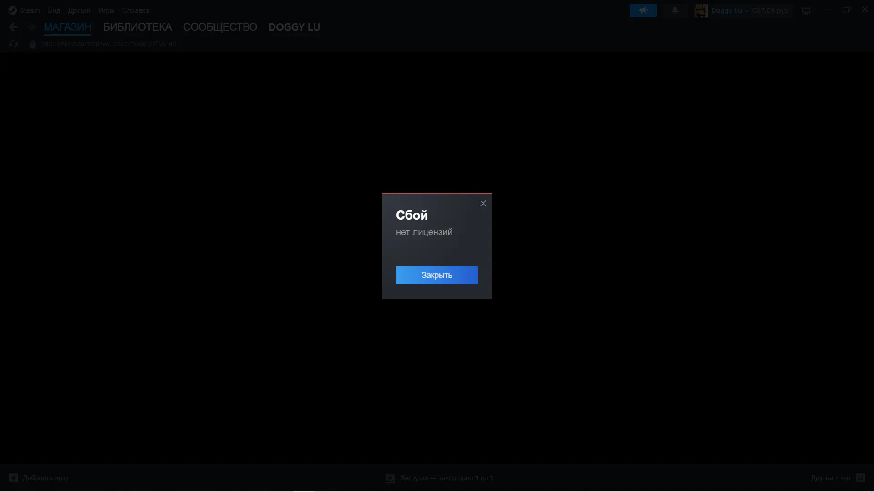Click wallet balance 627,69 руб

(x=770, y=10)
